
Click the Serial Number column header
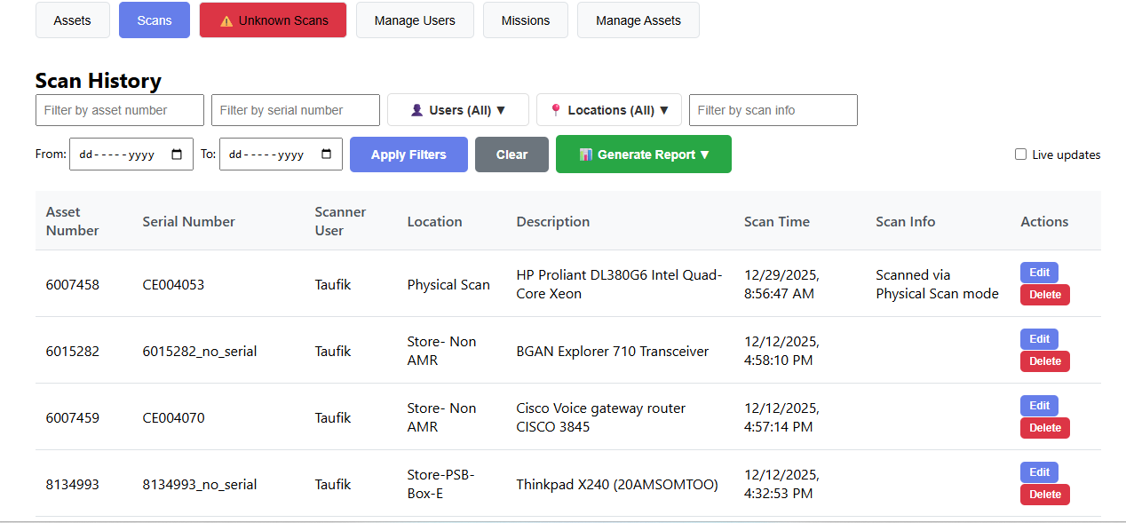189,222
